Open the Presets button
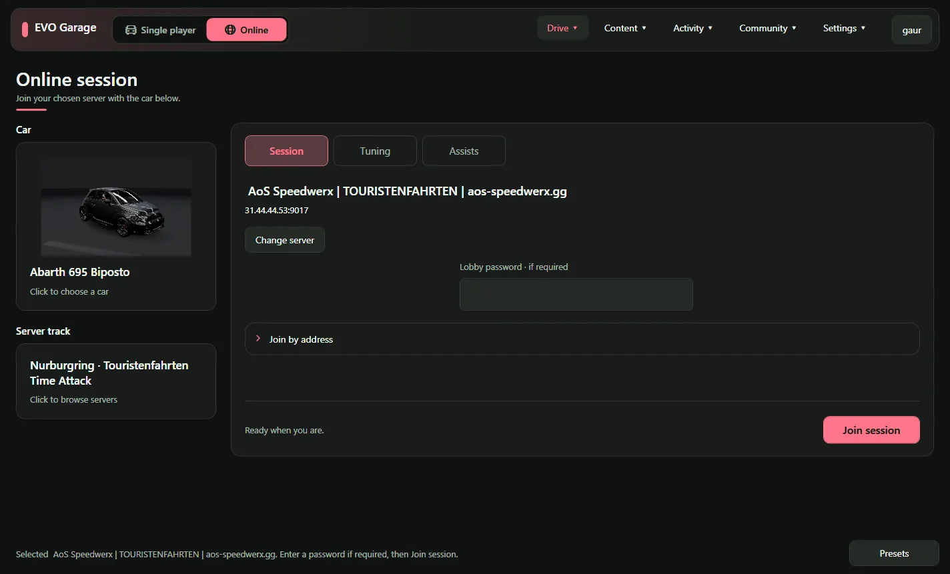Image resolution: width=950 pixels, height=574 pixels. tap(894, 553)
